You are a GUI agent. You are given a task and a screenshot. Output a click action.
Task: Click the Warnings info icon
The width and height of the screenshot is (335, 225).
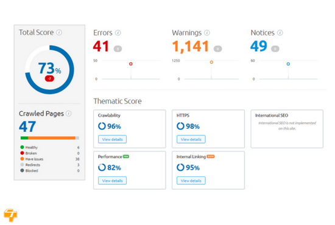click(207, 33)
